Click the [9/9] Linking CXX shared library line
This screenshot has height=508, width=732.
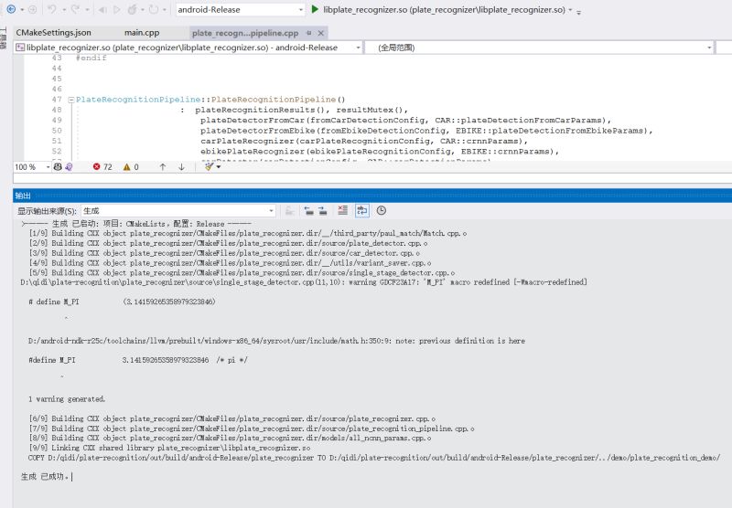(x=169, y=448)
